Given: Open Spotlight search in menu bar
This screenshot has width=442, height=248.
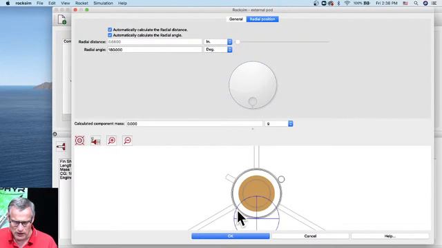Looking at the screenshot, I should (x=416, y=3).
